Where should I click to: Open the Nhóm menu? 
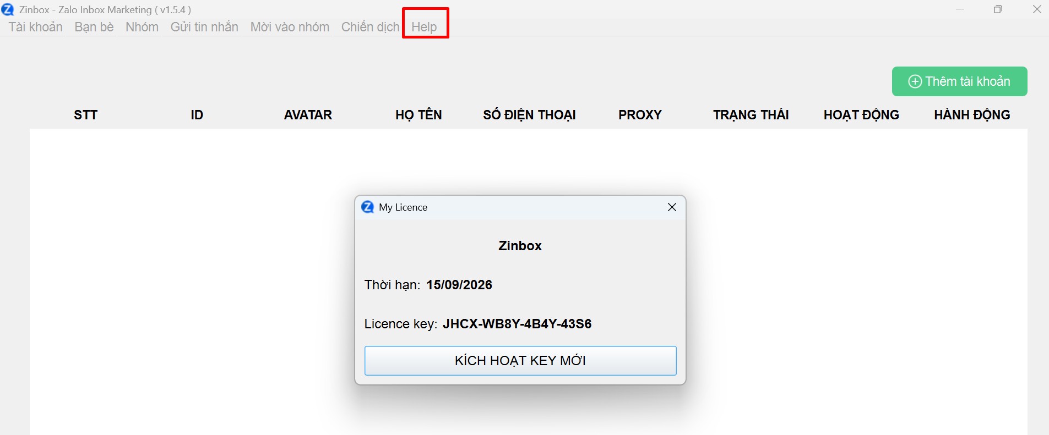pos(142,27)
